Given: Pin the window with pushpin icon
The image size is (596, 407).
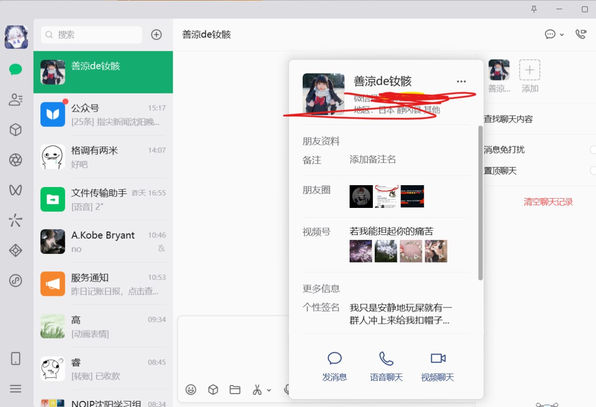Looking at the screenshot, I should tap(534, 9).
